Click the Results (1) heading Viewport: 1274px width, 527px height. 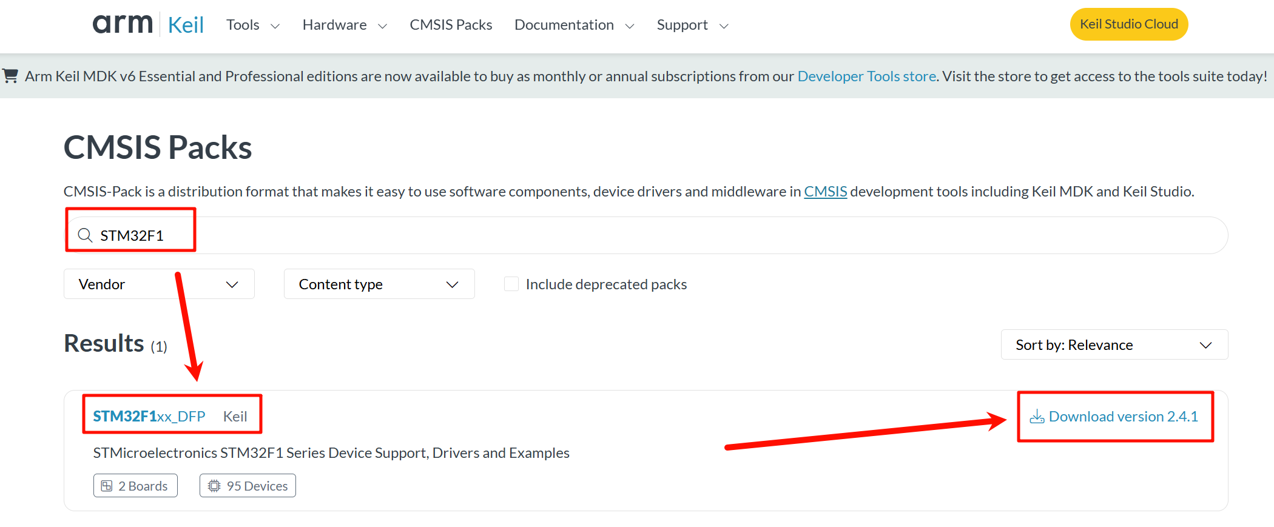point(115,343)
